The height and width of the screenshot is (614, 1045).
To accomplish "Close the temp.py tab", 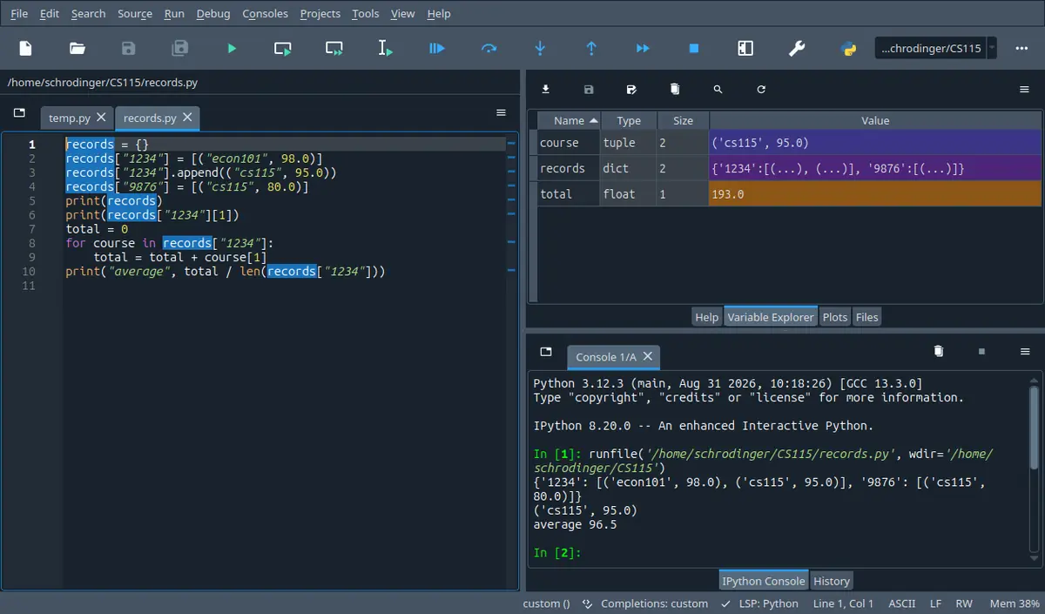I will pos(101,118).
